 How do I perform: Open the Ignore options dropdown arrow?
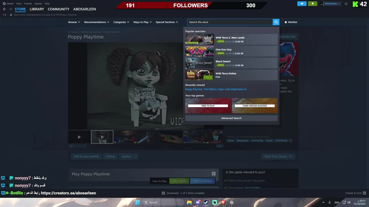(136, 156)
